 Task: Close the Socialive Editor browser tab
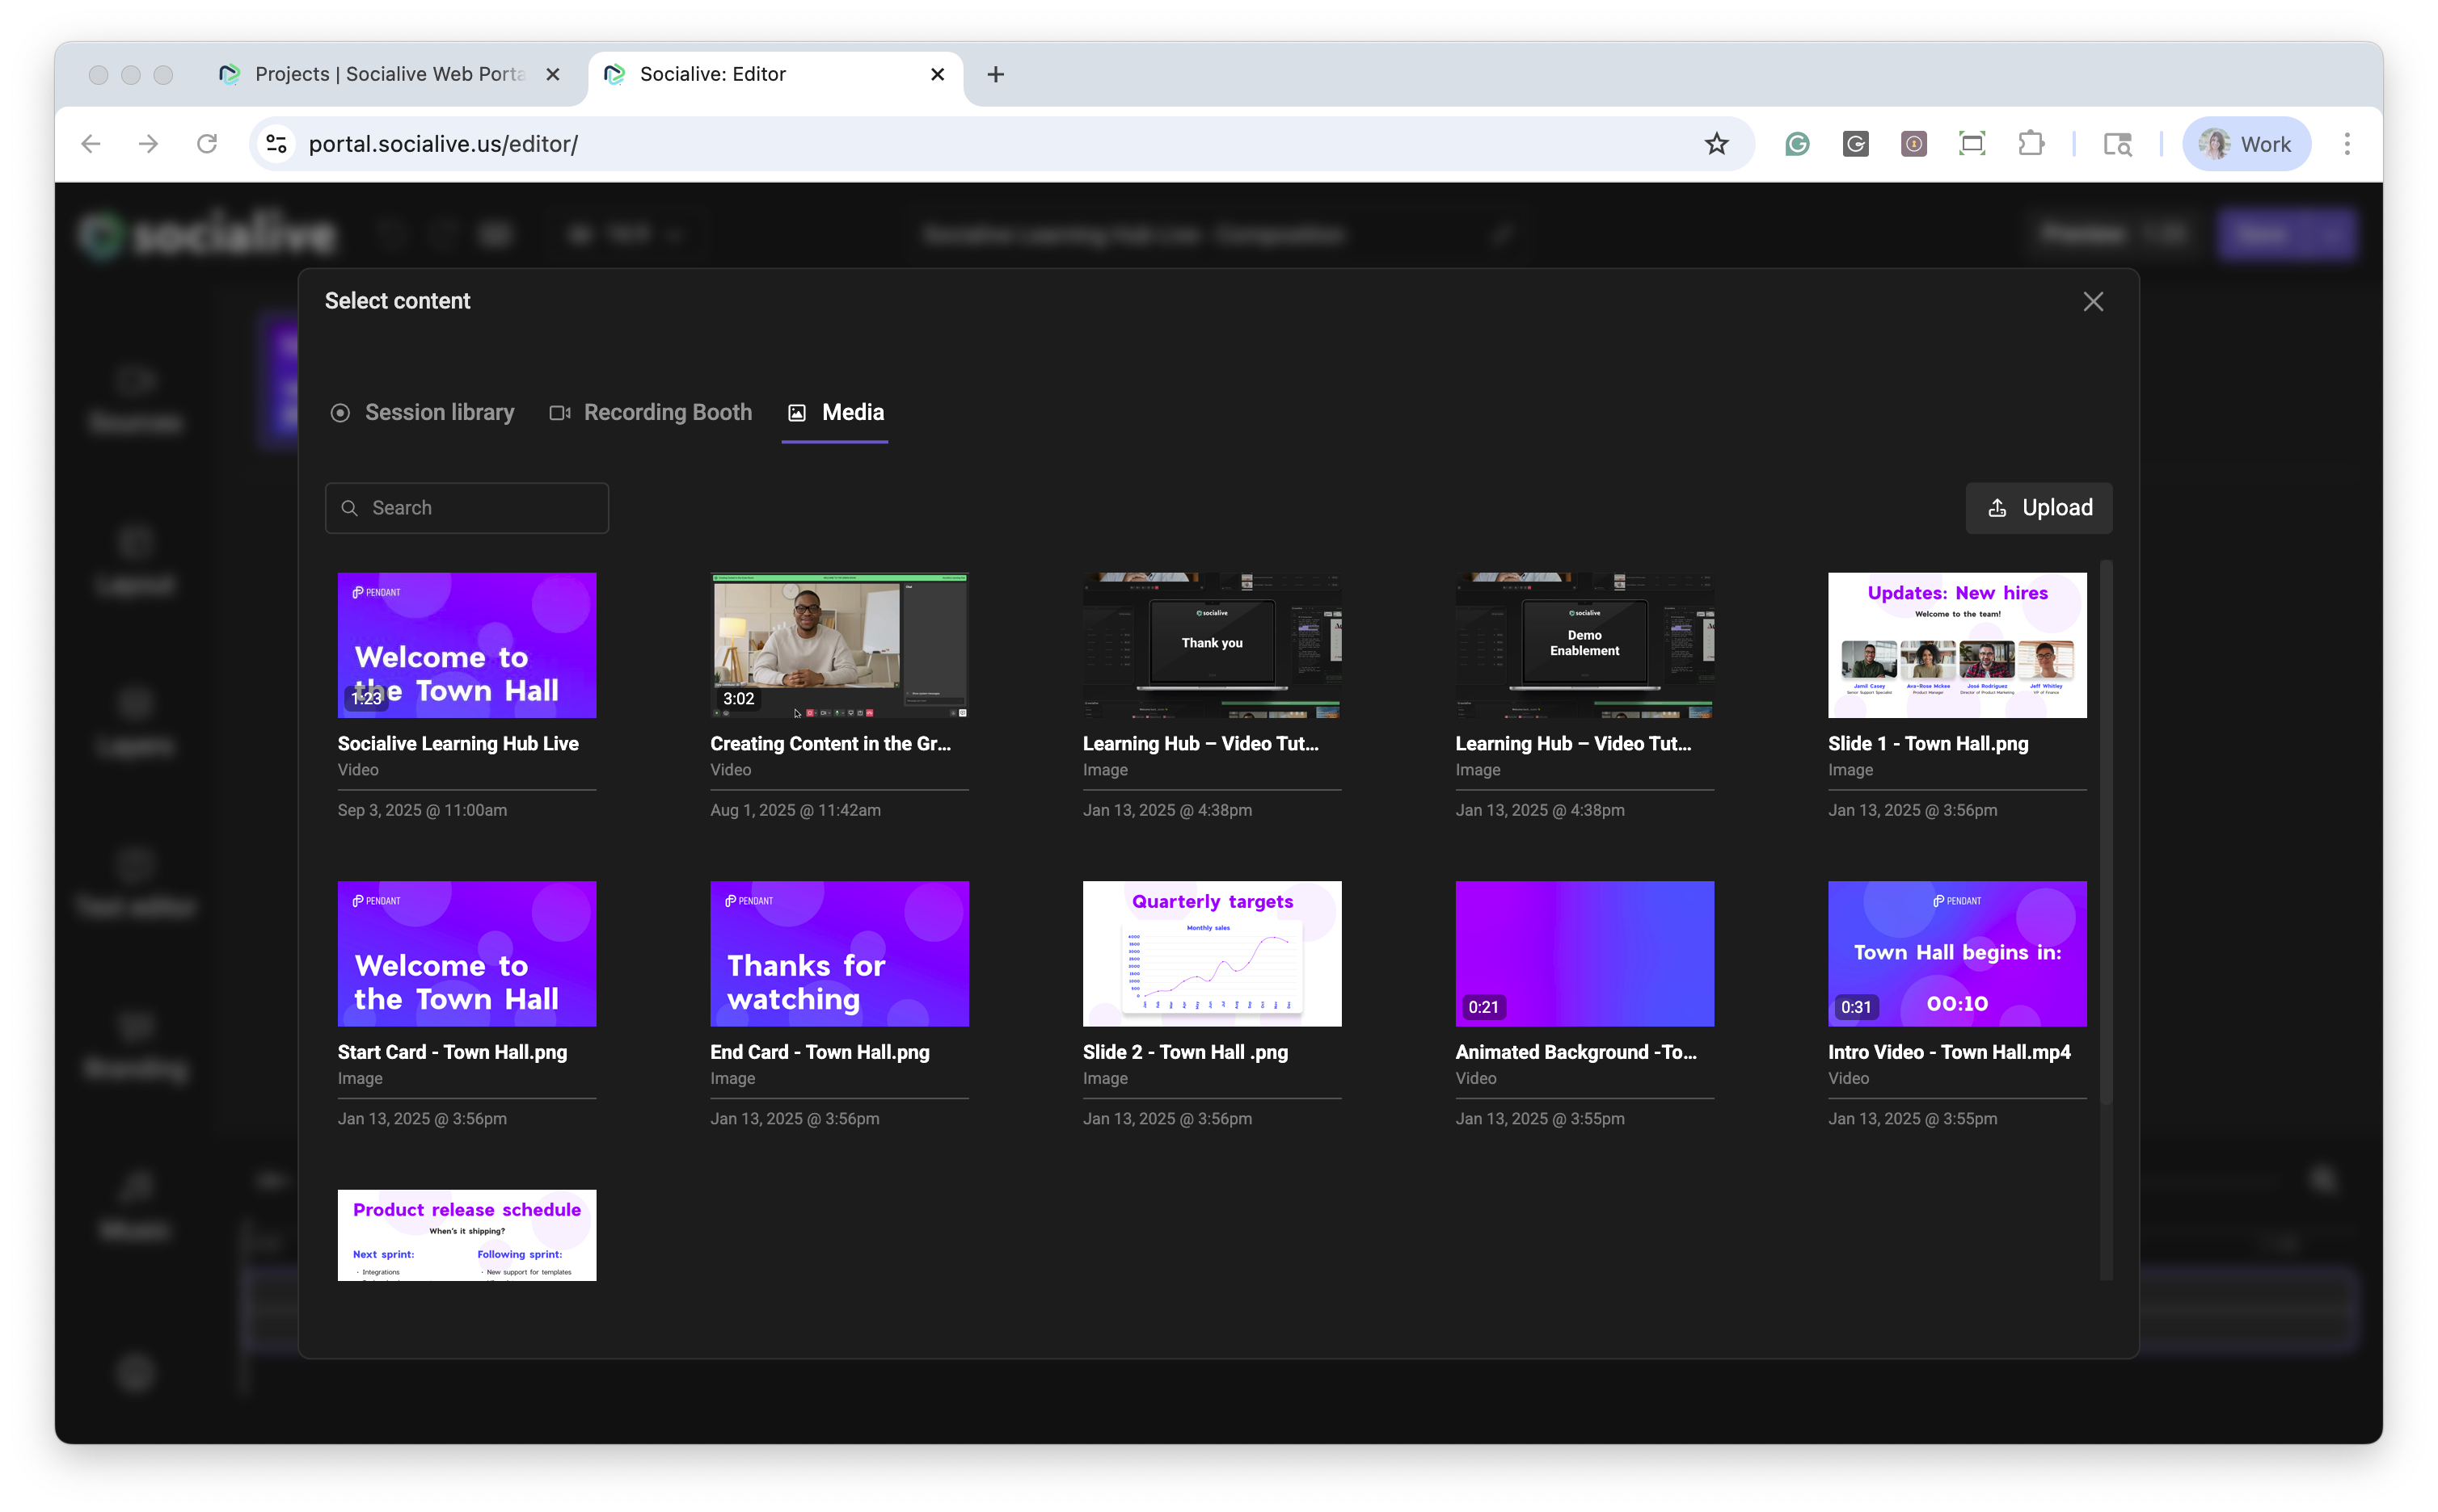pos(937,74)
